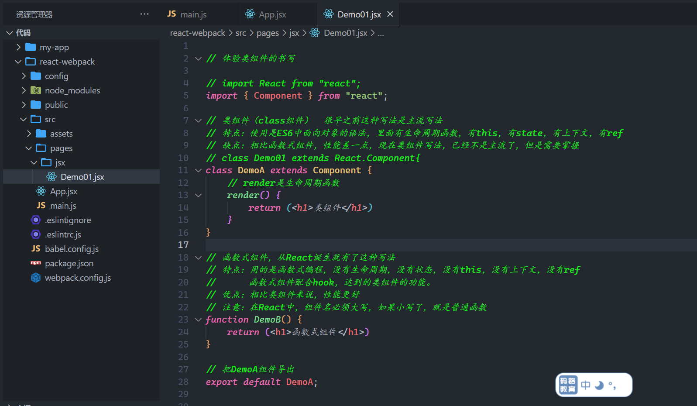This screenshot has width=697, height=406.
Task: Click Demo01.jsx in the breadcrumb path
Action: [x=346, y=33]
